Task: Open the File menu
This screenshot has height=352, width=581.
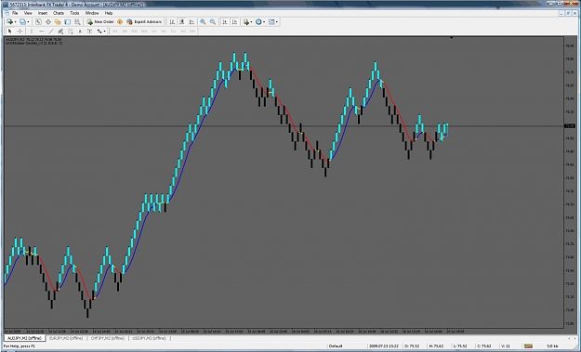Action: (x=15, y=13)
